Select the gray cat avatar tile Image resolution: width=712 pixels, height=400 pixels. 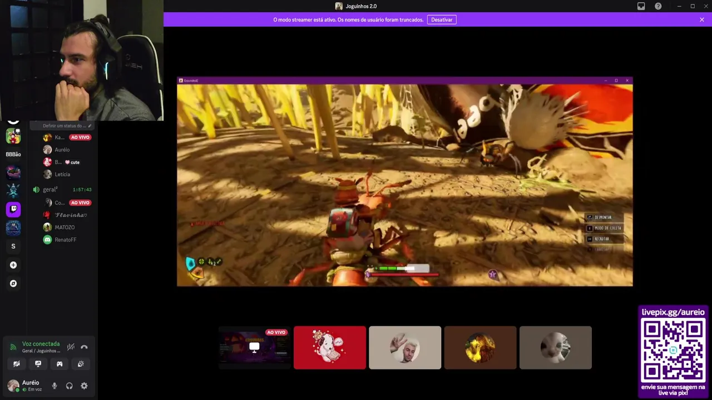point(556,348)
